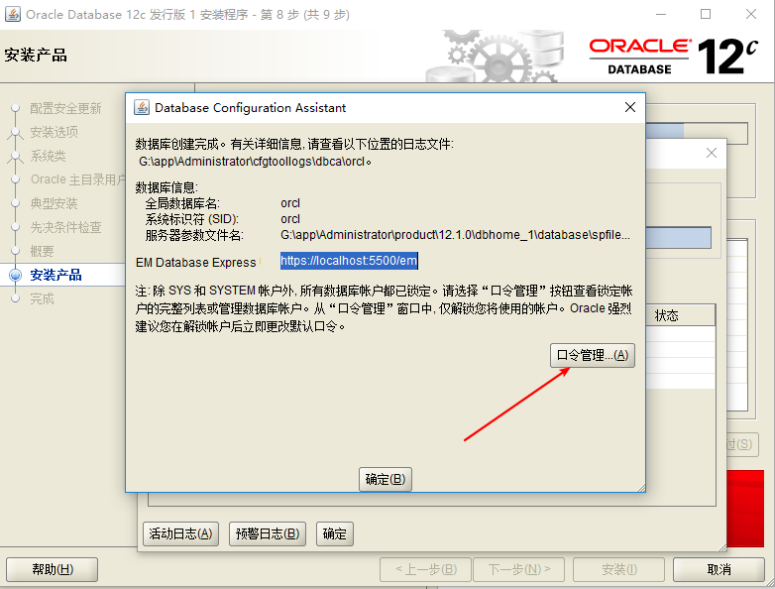
Task: Select the 安装选项 step in sidebar
Action: coord(54,132)
